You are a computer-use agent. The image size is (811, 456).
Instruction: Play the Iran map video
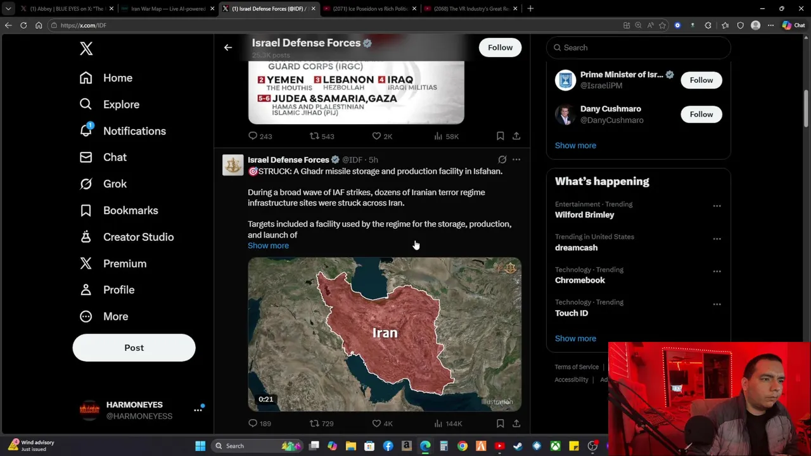[385, 334]
